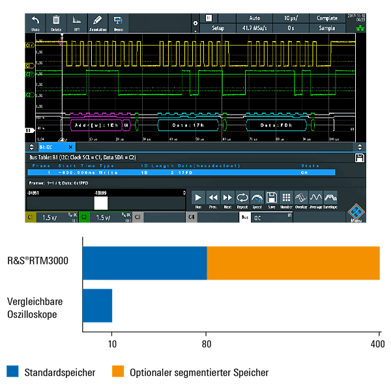This screenshot has height=391, width=391.
Task: Go to the previous segment with Prev.
Action: pyautogui.click(x=213, y=200)
